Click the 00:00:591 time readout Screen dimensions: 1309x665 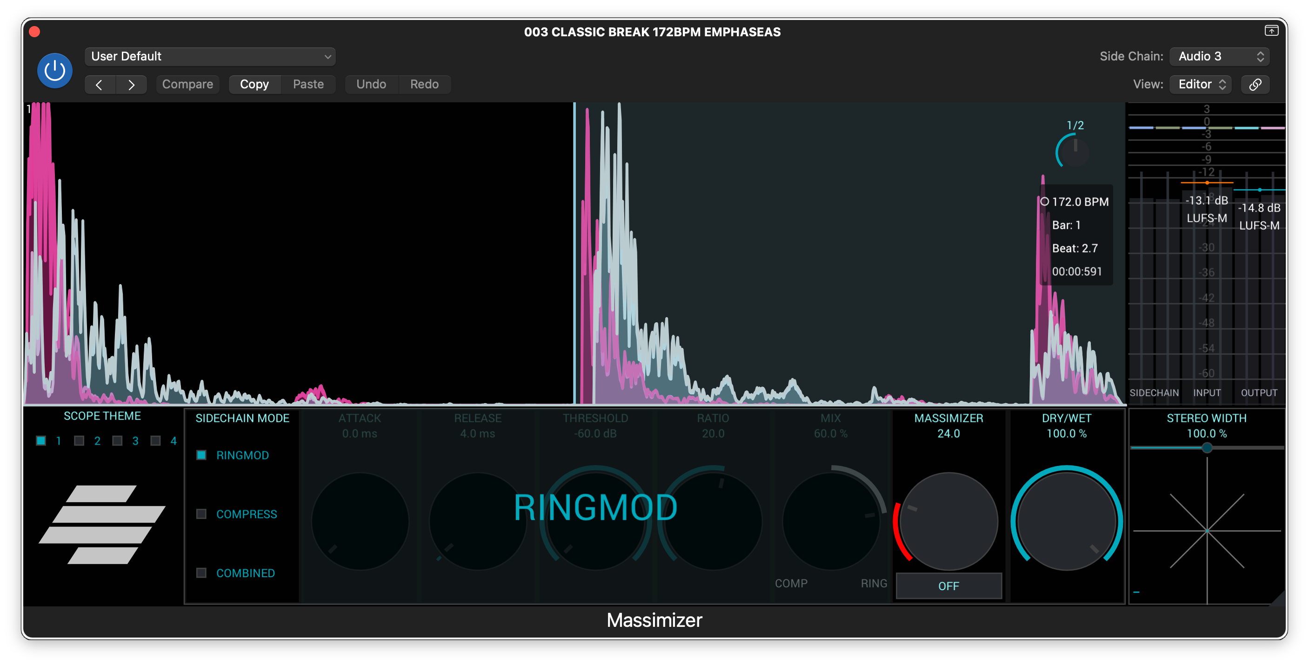point(1077,272)
